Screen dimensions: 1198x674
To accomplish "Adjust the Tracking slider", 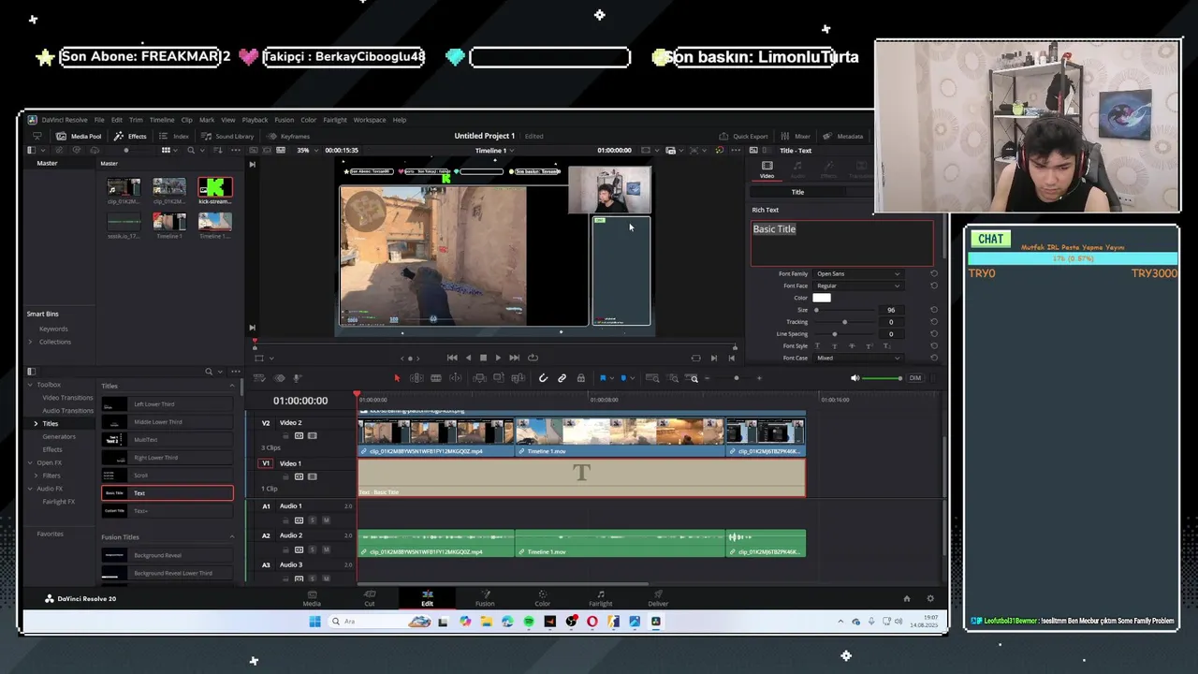I will (x=844, y=322).
